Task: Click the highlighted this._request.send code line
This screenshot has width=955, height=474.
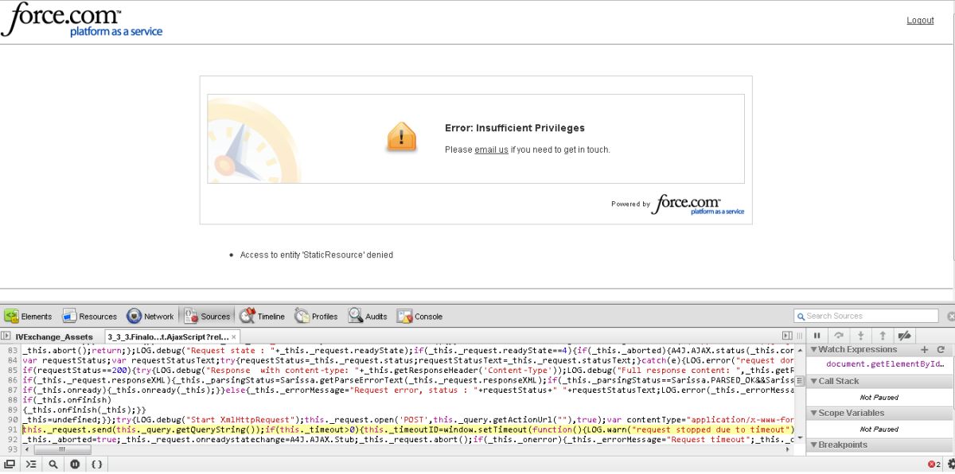Action: 407,429
